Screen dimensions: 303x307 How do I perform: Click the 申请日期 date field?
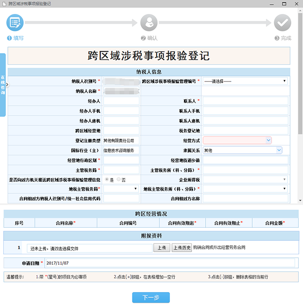point(170,263)
